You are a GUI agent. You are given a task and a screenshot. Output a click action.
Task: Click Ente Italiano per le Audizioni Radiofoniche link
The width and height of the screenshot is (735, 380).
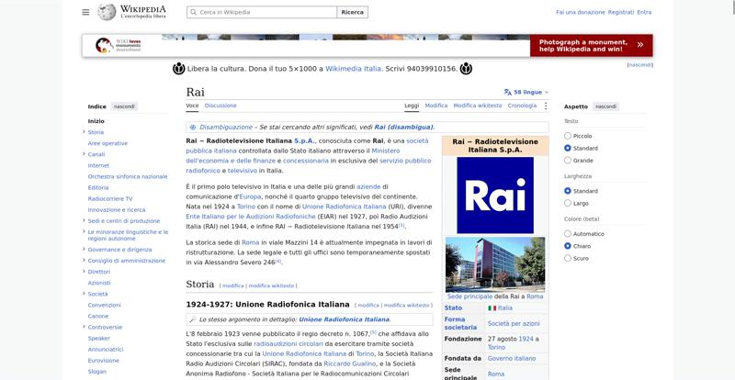click(x=251, y=217)
